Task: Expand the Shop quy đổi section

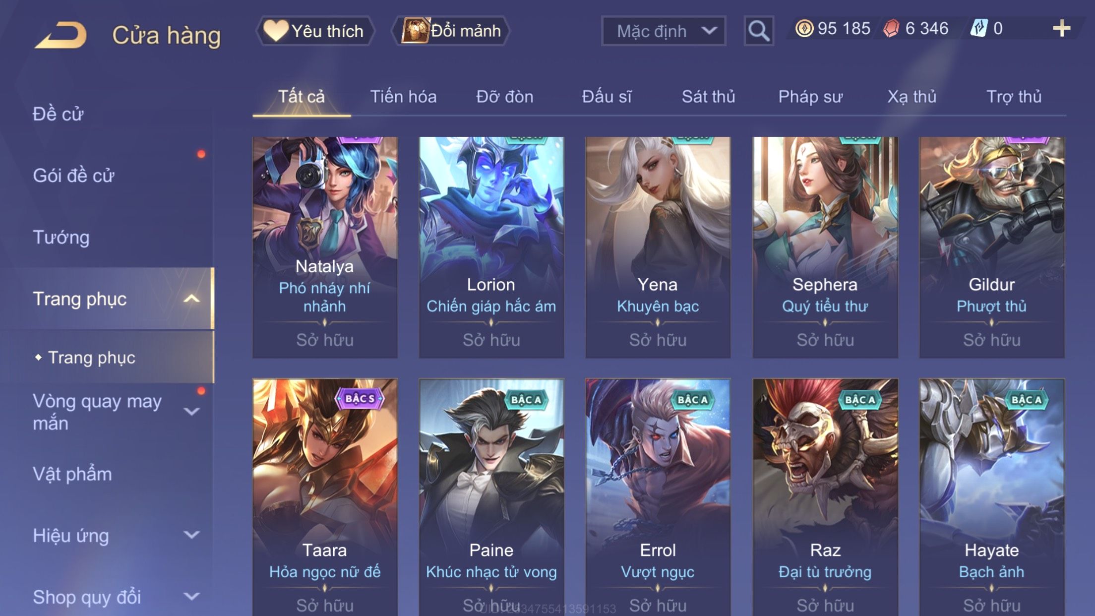Action: pyautogui.click(x=191, y=597)
